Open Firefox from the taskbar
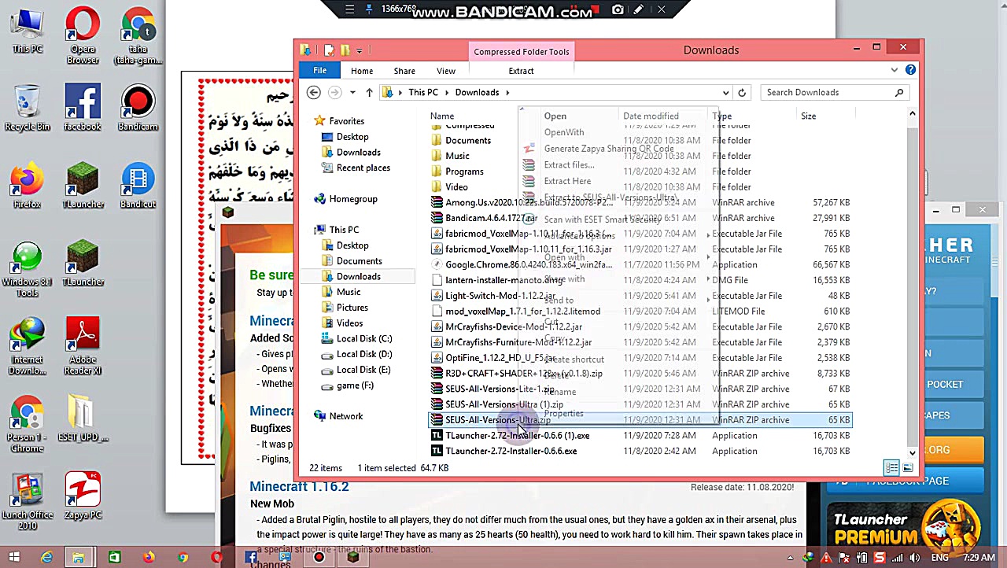The image size is (1007, 568). click(x=148, y=558)
